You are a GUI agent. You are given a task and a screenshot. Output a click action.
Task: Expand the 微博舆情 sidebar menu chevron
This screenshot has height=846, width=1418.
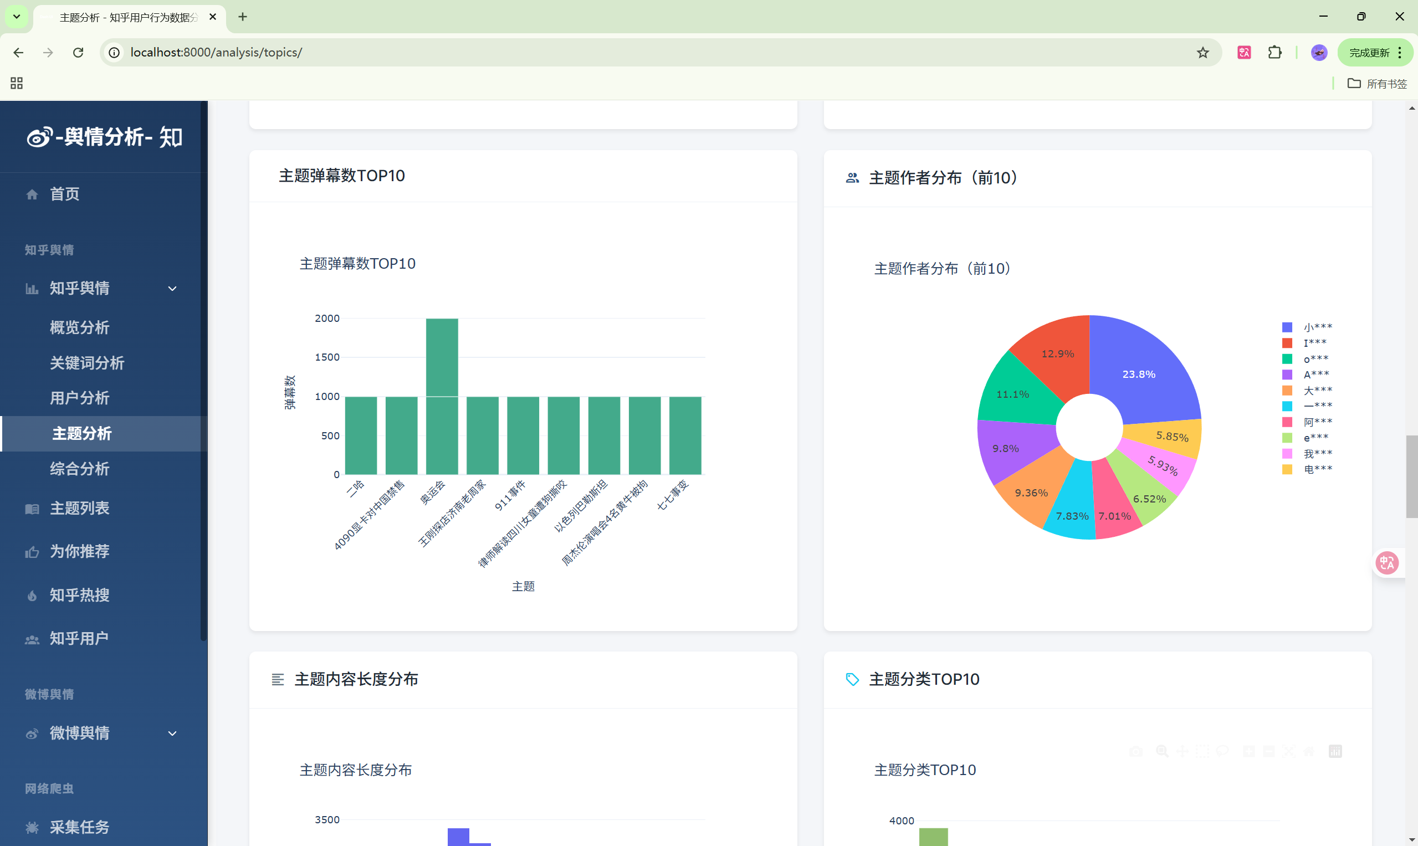(x=172, y=733)
